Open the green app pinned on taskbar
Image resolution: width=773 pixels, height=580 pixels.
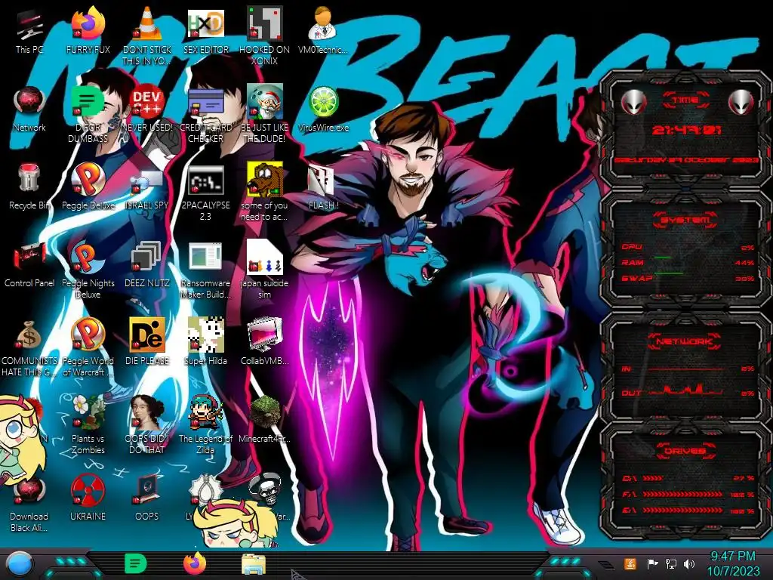click(x=136, y=563)
